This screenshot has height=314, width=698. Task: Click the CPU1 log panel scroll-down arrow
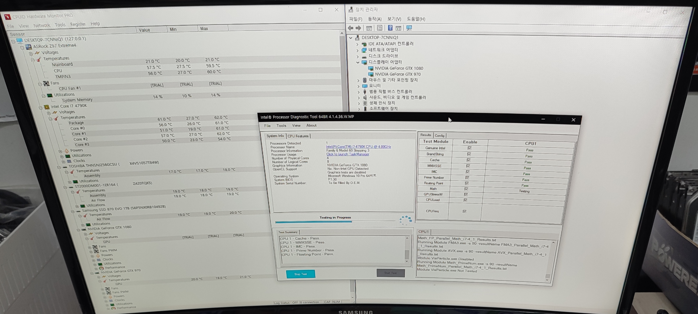(x=547, y=280)
